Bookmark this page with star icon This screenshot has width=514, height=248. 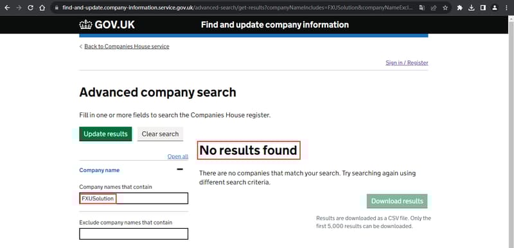pos(445,8)
